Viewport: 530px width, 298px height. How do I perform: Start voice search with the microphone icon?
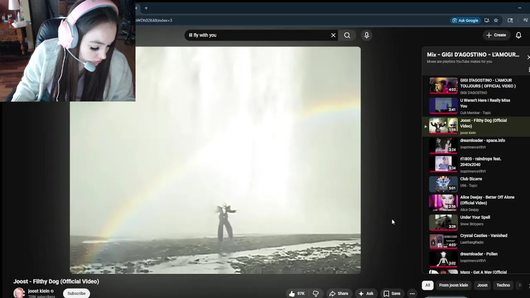click(366, 35)
